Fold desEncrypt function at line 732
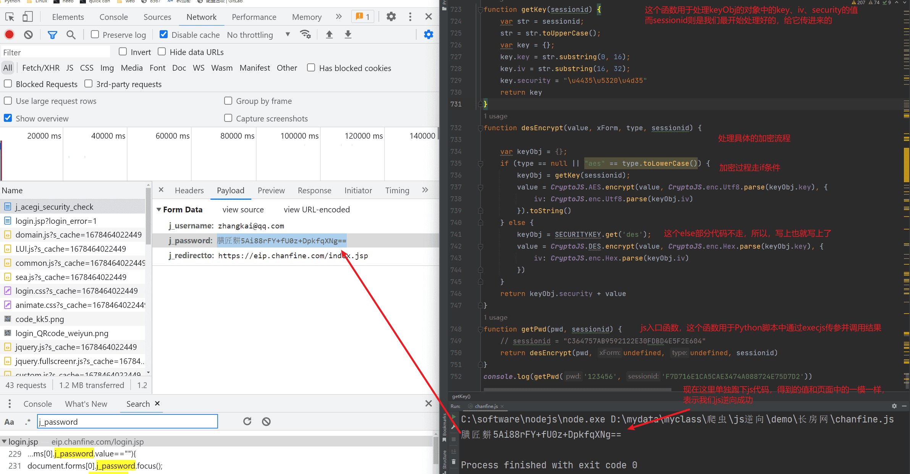910x474 pixels. click(480, 128)
